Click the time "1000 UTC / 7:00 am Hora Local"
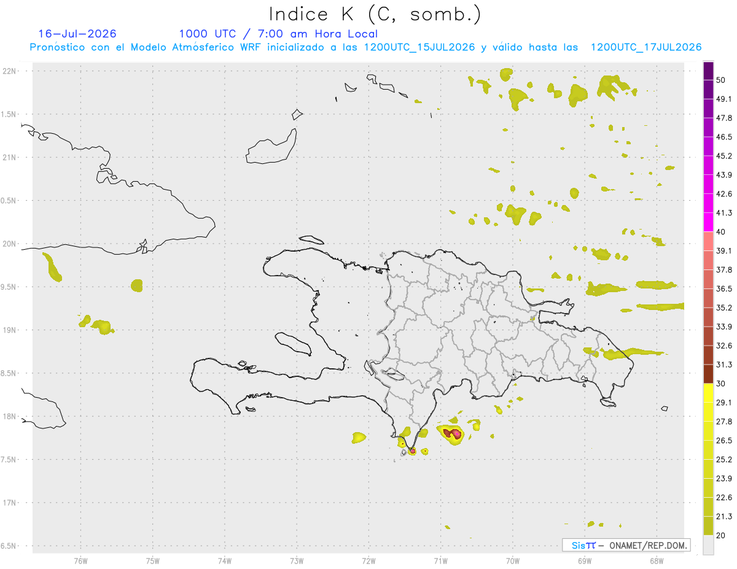Screen dimensions: 737x569 coord(278,34)
